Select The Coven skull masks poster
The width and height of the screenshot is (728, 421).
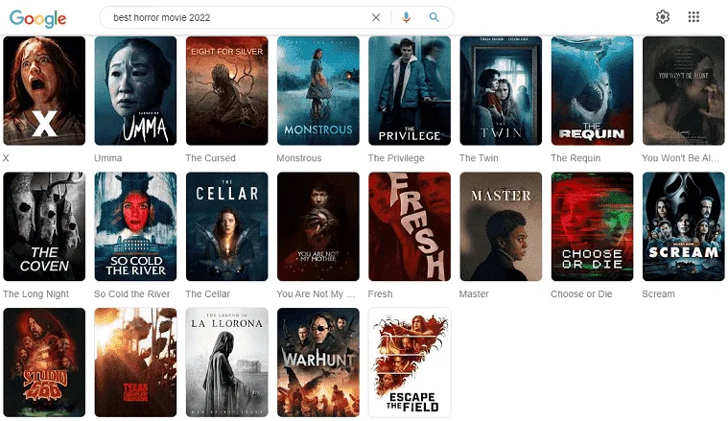(44, 226)
